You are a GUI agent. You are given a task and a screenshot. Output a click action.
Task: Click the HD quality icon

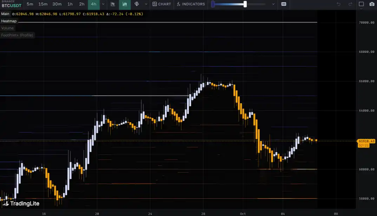pyautogui.click(x=284, y=4)
